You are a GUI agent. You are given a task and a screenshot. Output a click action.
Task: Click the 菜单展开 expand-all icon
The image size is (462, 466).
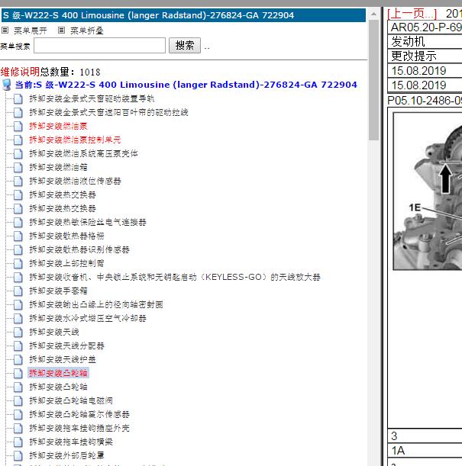tap(5, 31)
